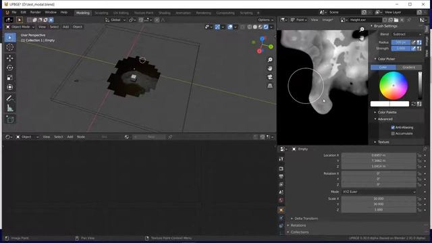The width and height of the screenshot is (432, 243).
Task: Unlink the image with the X icon
Action: click(402, 20)
